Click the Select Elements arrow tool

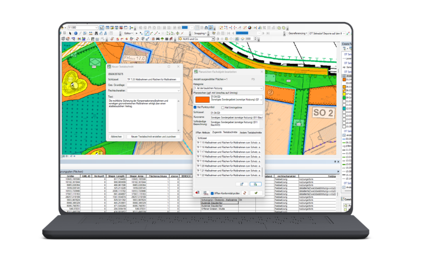pos(70,33)
